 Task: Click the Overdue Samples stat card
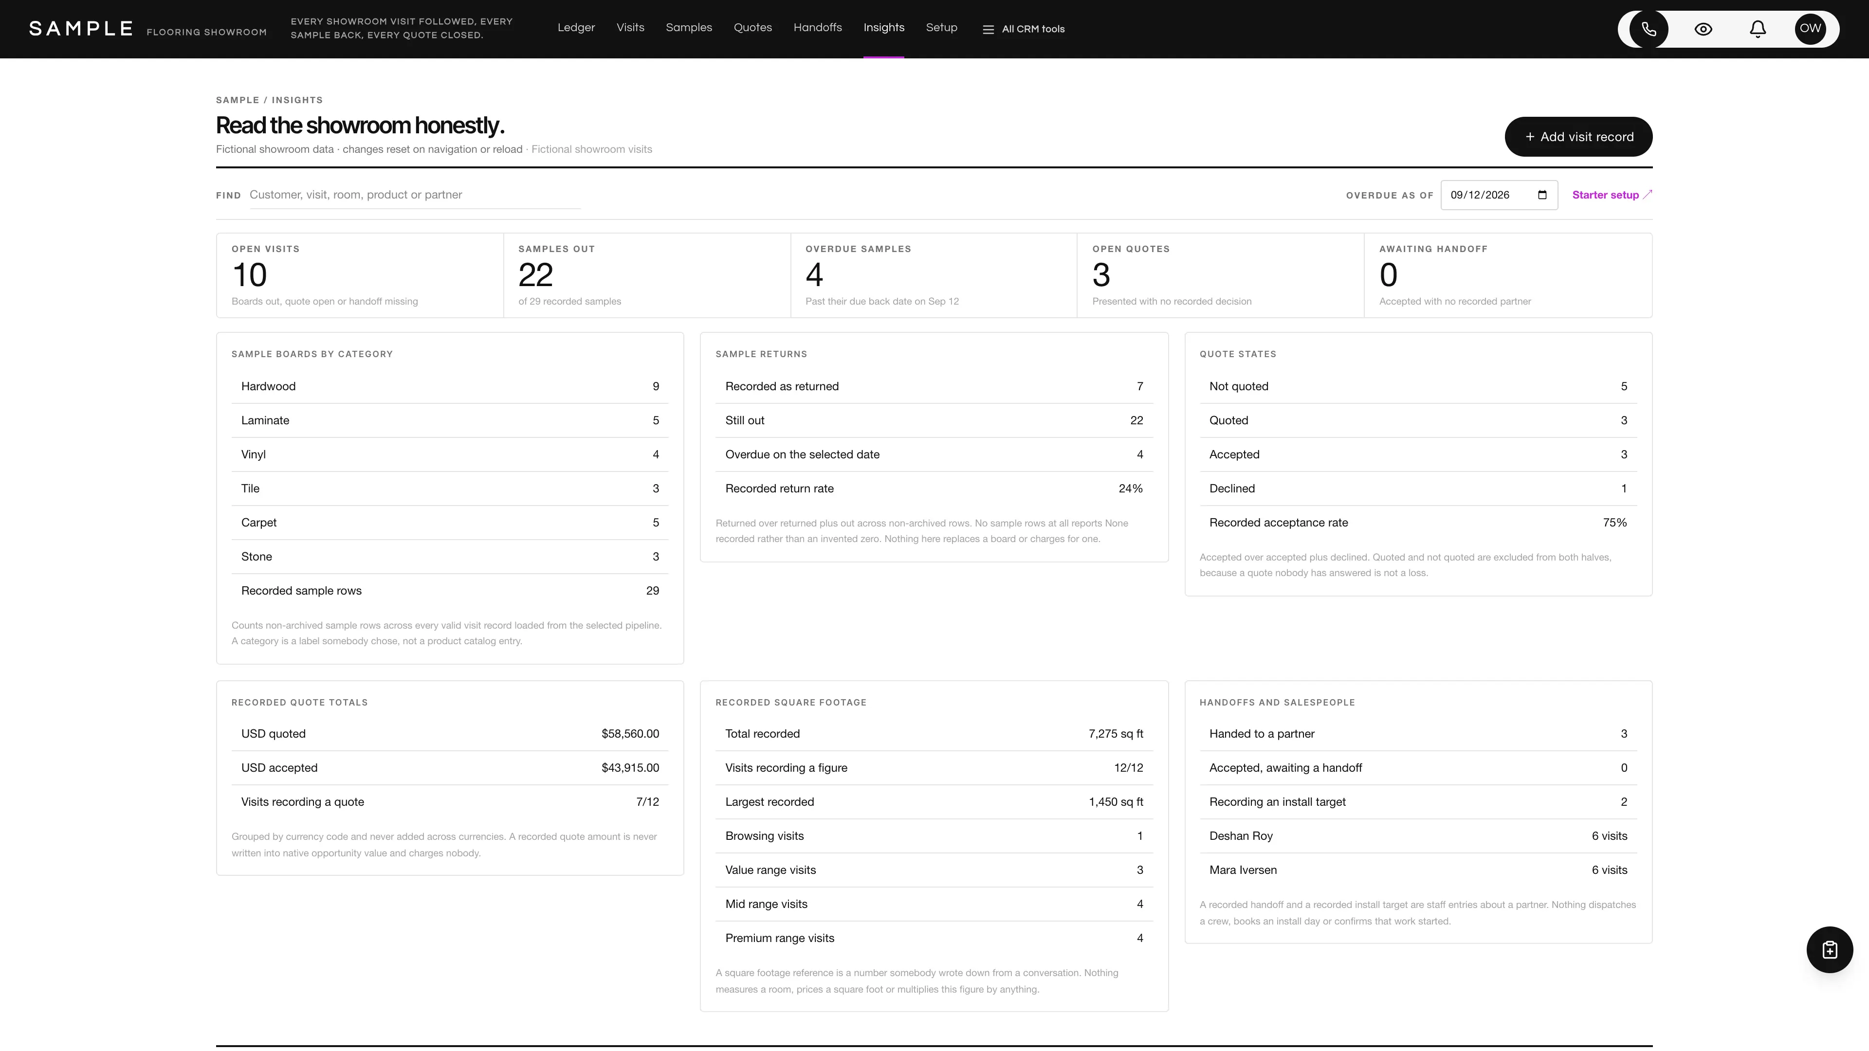tap(934, 275)
